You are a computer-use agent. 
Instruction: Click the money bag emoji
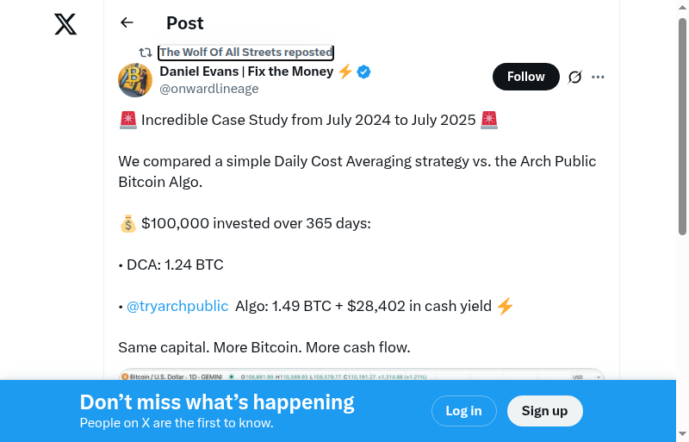127,224
